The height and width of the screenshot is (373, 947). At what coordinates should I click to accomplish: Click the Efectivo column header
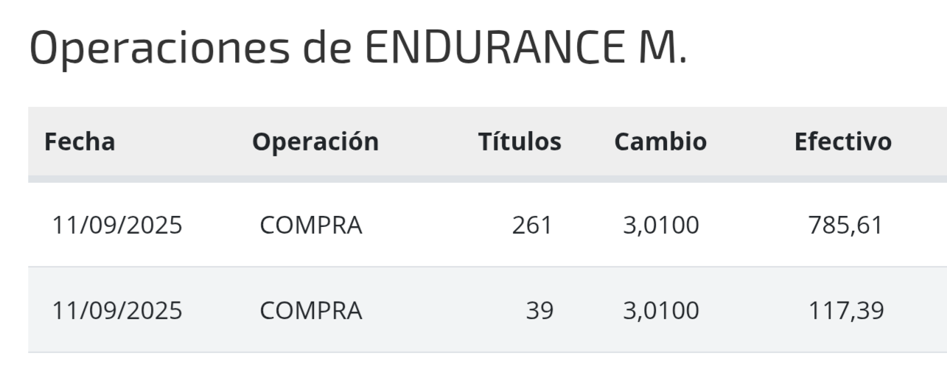click(x=843, y=142)
